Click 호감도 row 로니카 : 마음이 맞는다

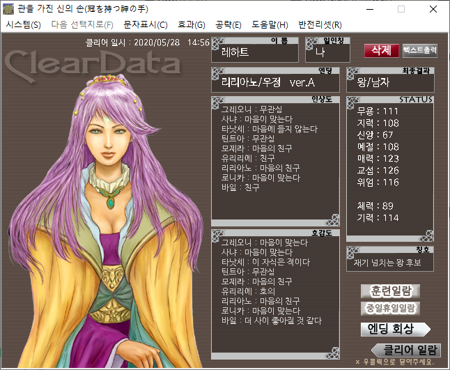click(x=261, y=311)
